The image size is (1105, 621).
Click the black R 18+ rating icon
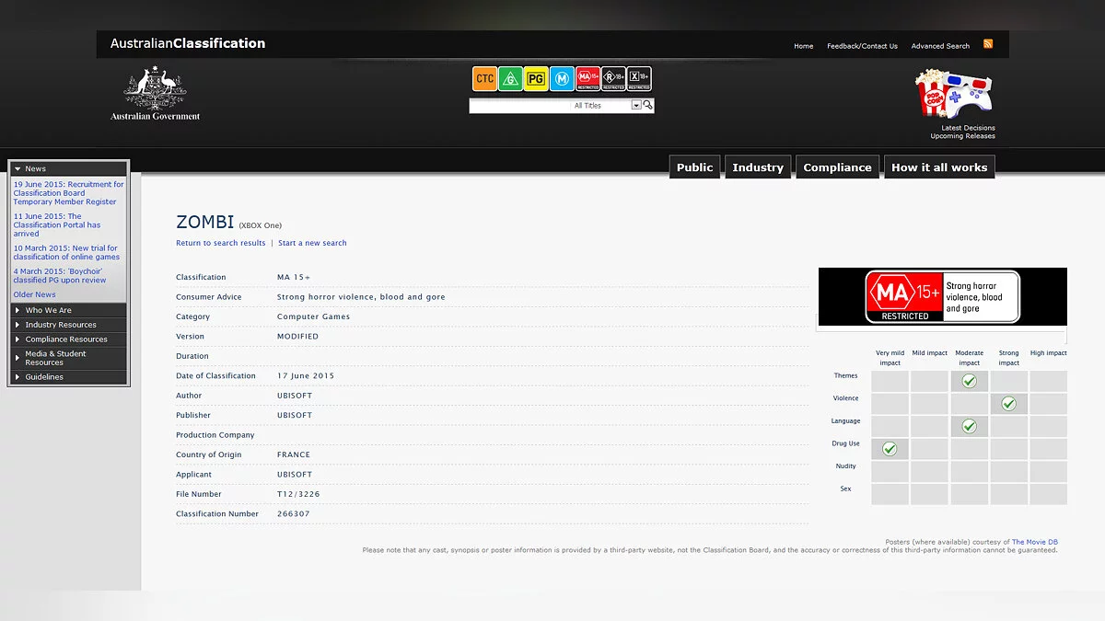point(613,79)
